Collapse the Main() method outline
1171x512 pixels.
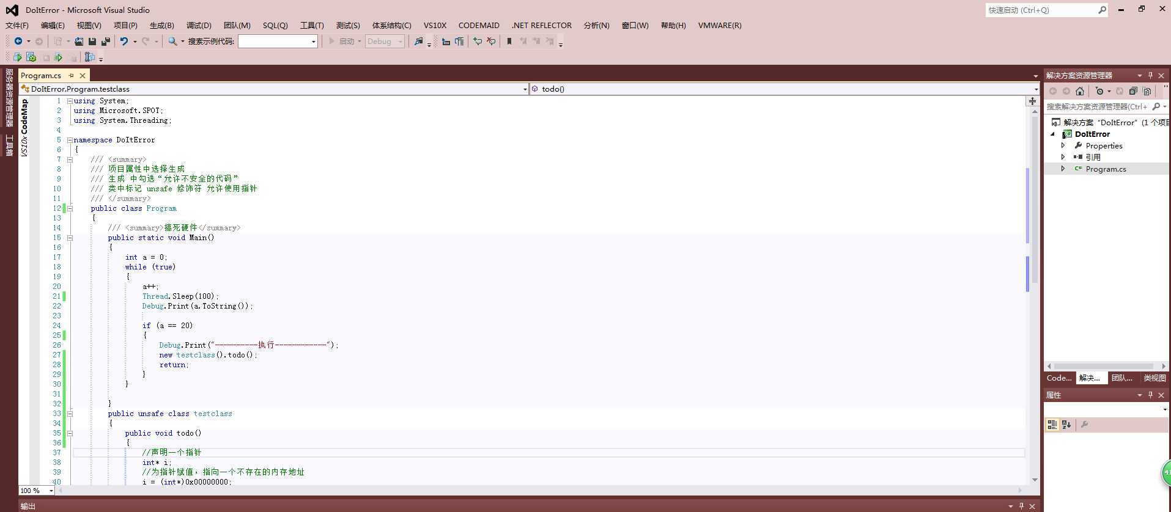(x=70, y=238)
